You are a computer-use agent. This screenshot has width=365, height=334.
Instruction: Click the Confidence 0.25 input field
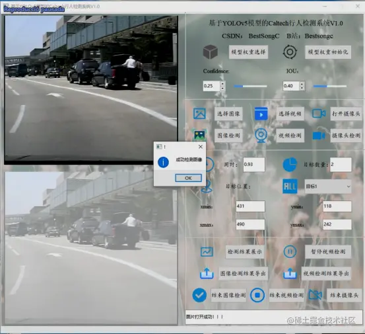coord(211,86)
